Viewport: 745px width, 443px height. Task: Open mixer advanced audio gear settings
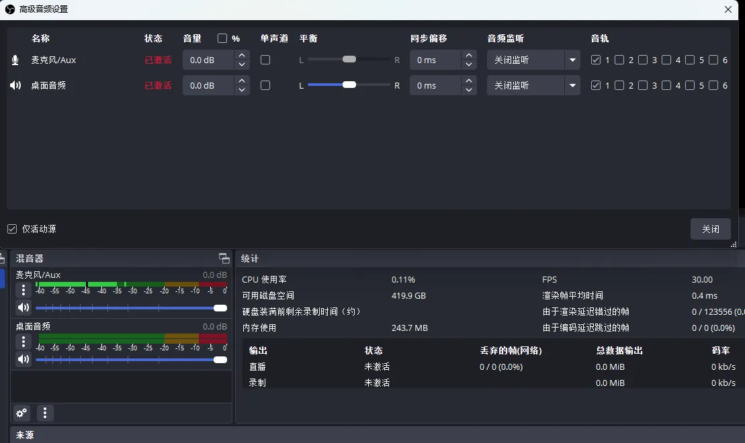point(21,413)
